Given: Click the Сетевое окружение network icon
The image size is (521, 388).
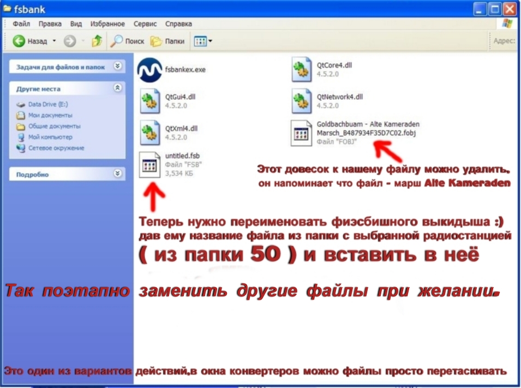Looking at the screenshot, I should (21, 148).
